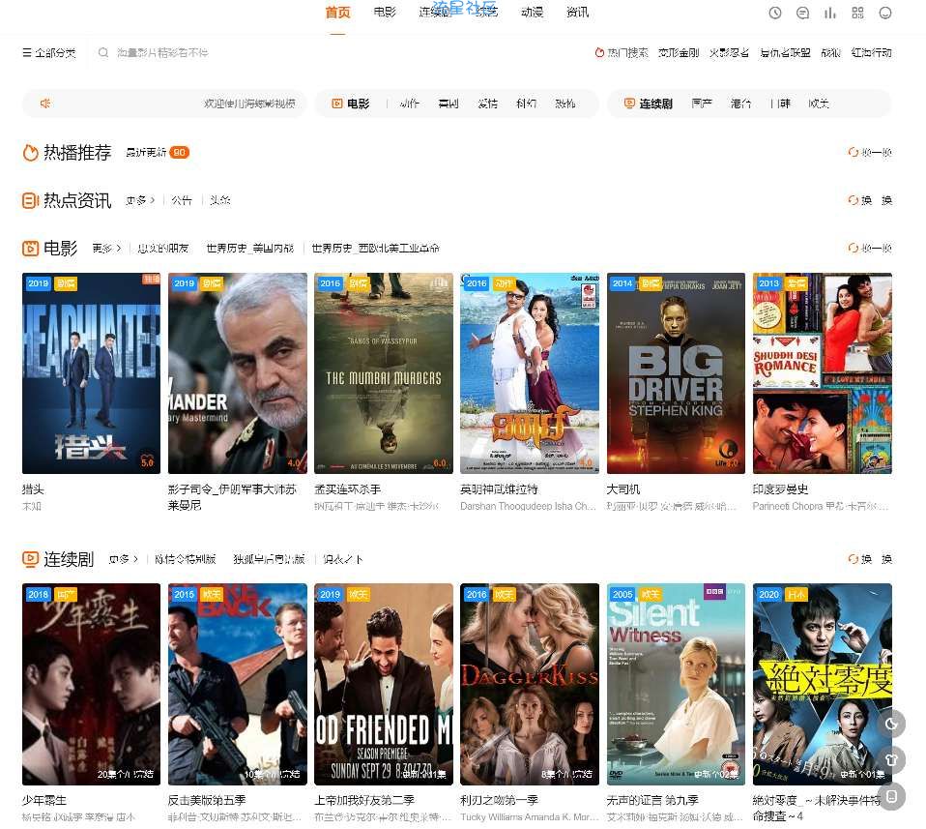926x829 pixels.
Task: Click the 无声的证言 第九季 title text
Action: [652, 800]
